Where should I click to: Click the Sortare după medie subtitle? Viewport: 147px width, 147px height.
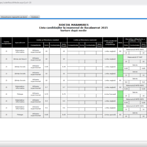[x=73, y=31]
